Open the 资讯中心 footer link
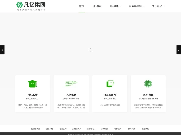This screenshot has width=181, height=135. [x=90, y=129]
